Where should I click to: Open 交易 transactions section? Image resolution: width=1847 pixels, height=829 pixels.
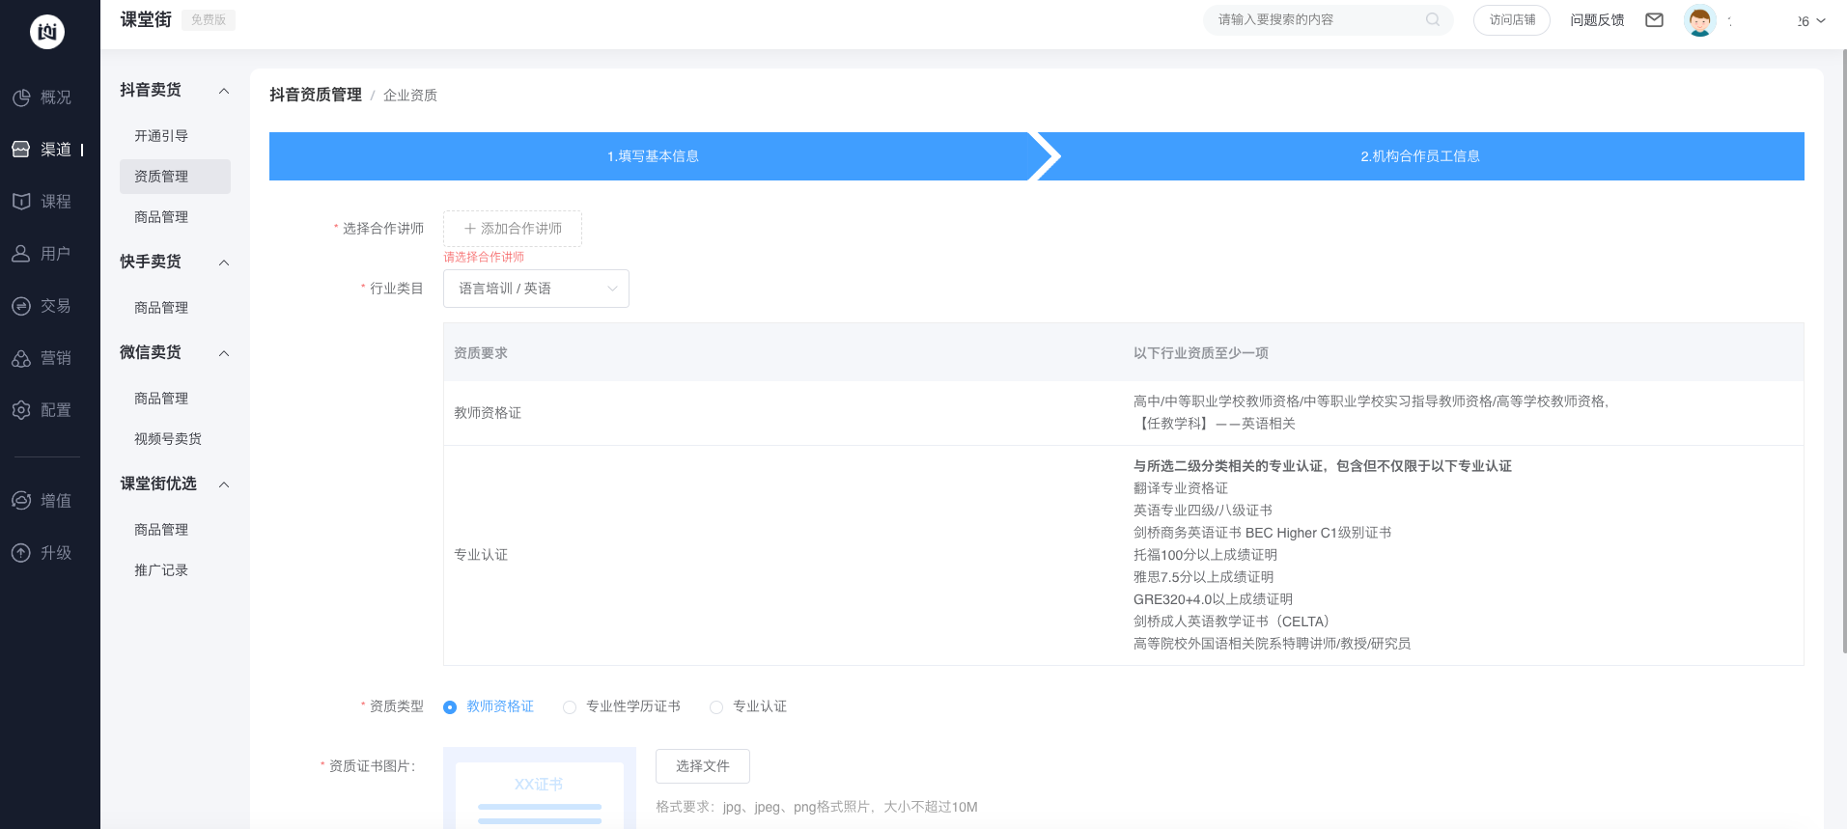click(42, 306)
